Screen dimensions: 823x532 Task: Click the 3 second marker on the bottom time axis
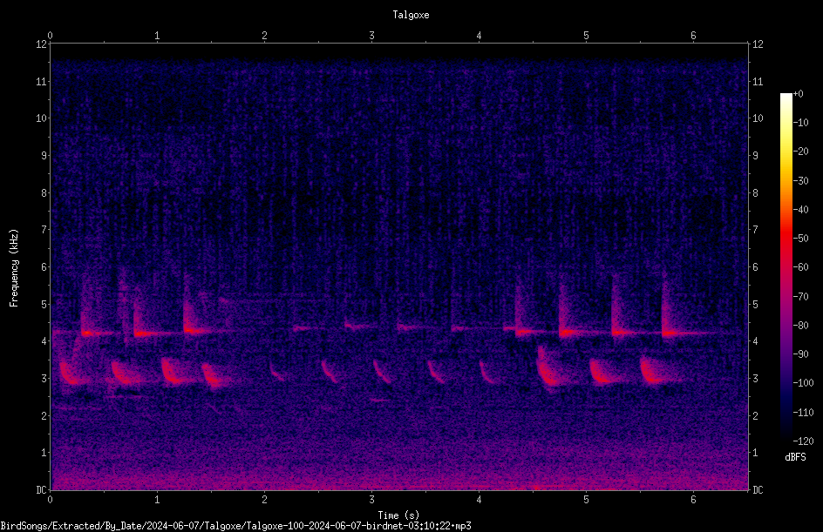point(371,500)
